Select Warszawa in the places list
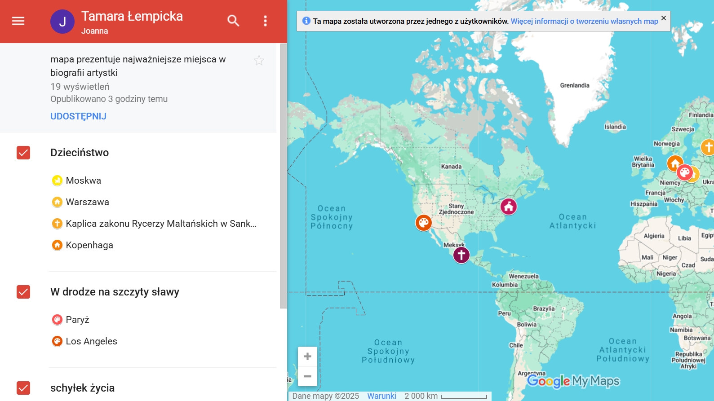 click(87, 202)
